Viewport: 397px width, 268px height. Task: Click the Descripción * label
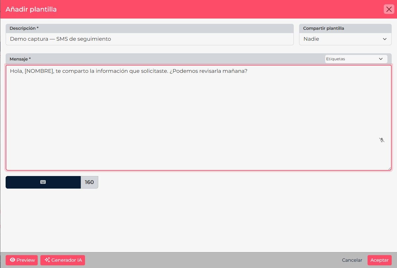[24, 28]
